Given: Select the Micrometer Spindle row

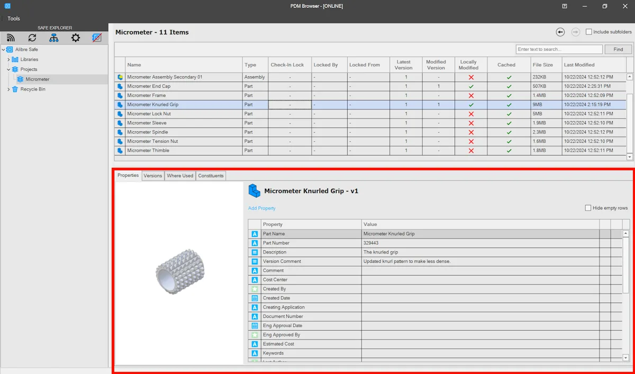Looking at the screenshot, I should click(370, 132).
